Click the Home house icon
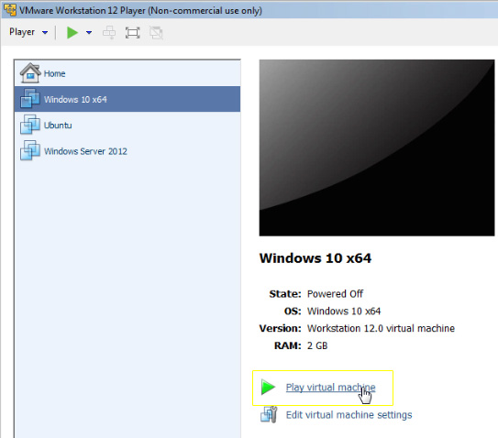This screenshot has height=438, width=498. [30, 73]
